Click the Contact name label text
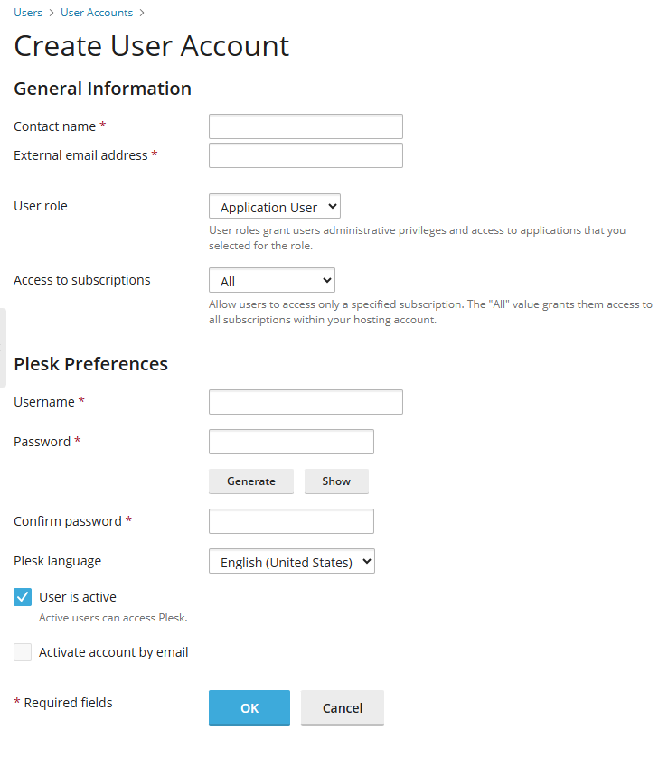 55,126
